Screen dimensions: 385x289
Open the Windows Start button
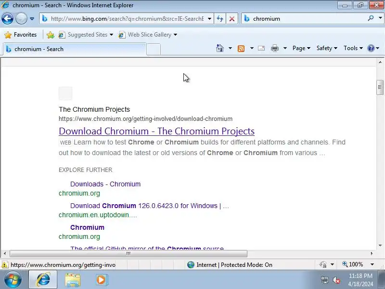coord(13,280)
